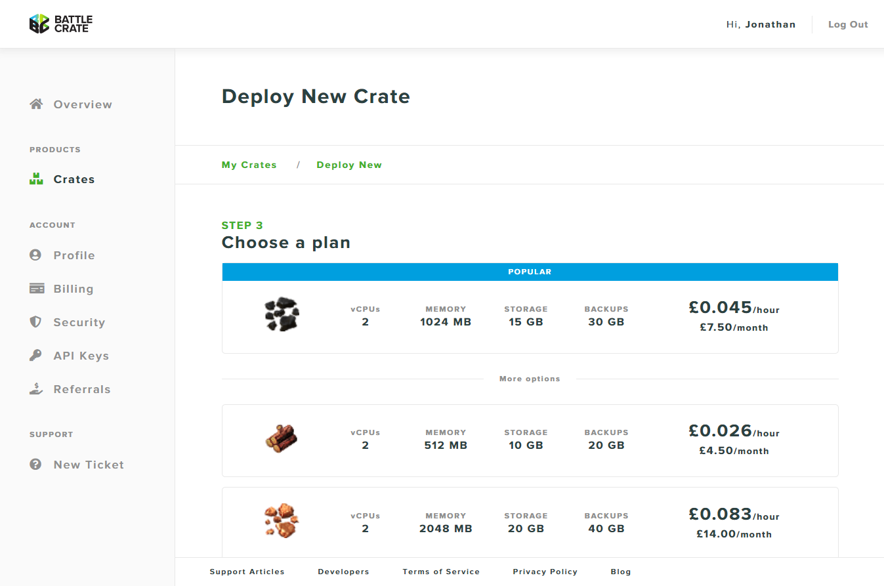The width and height of the screenshot is (884, 586).
Task: Click the Choose a plan heading
Action: (x=286, y=243)
